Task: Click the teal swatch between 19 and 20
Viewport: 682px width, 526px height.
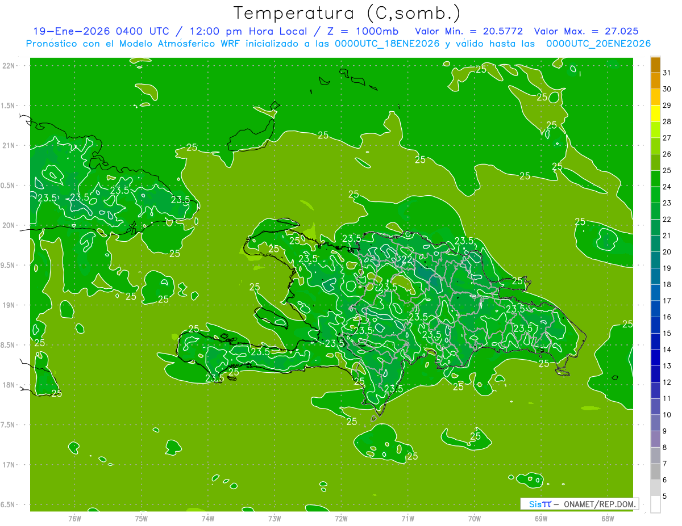Action: point(655,260)
